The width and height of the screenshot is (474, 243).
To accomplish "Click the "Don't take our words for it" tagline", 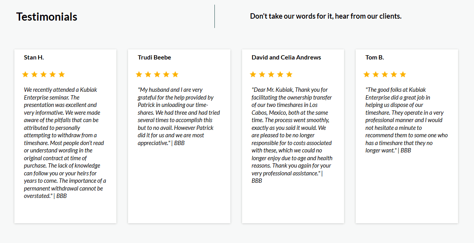I will (x=326, y=16).
